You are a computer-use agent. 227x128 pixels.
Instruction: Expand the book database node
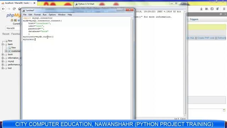2,54
